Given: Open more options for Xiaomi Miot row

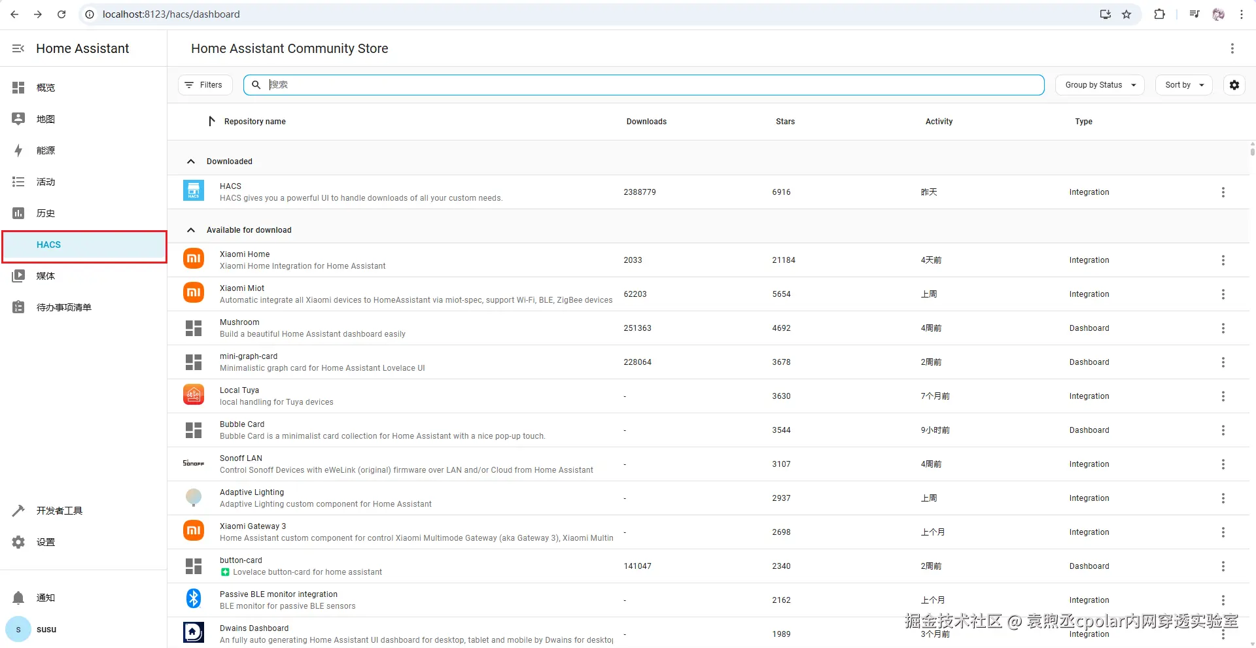Looking at the screenshot, I should click(x=1223, y=294).
